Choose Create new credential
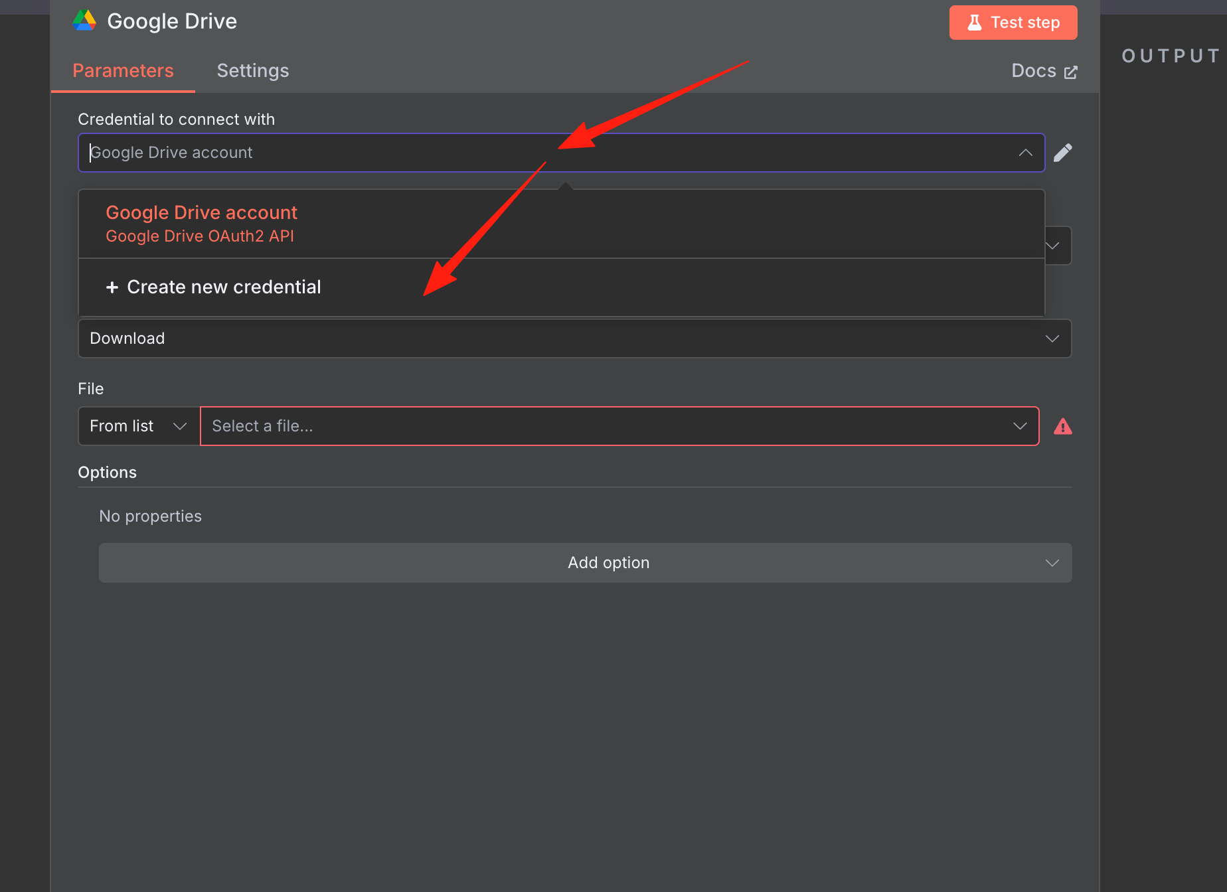This screenshot has width=1227, height=892. [x=562, y=287]
